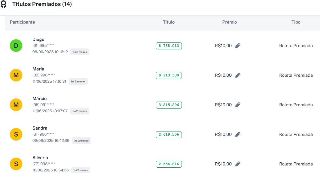320x173 pixels.
Task: Click the Prêmio column header
Action: [229, 22]
